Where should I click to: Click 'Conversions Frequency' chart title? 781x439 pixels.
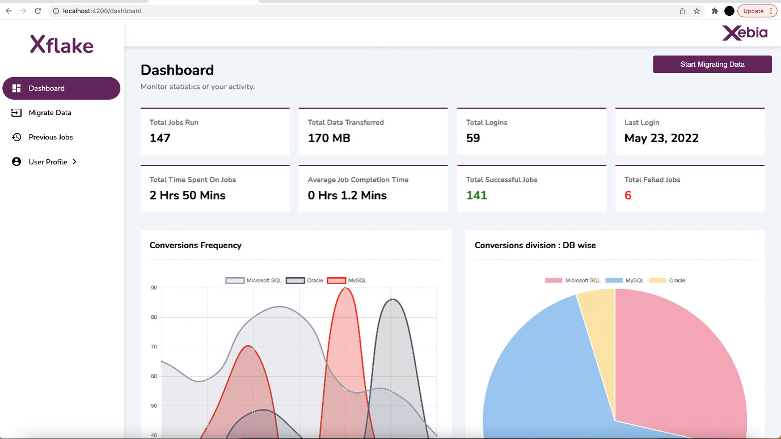coord(196,245)
